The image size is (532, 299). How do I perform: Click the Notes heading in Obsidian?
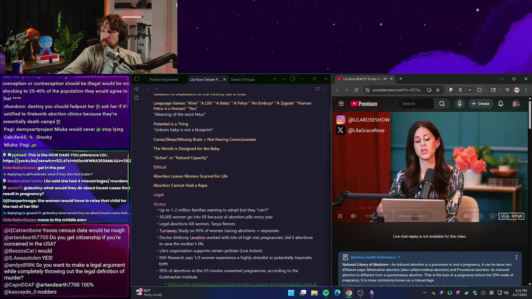click(x=160, y=204)
